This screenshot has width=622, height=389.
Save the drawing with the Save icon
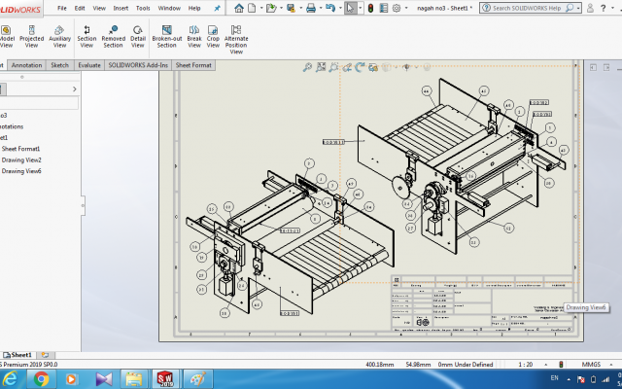click(292, 8)
